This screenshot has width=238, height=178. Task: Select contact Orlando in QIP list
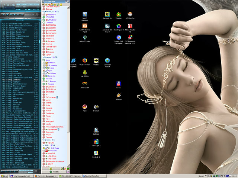53,73
